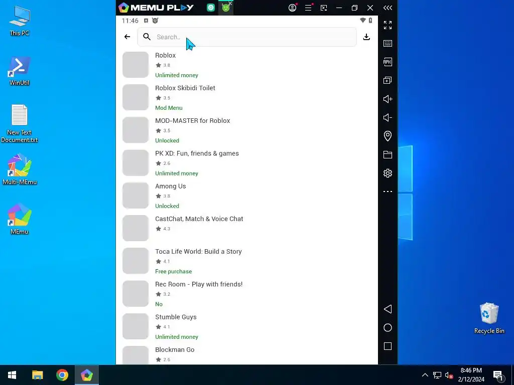Go back with the left arrow

tap(127, 37)
